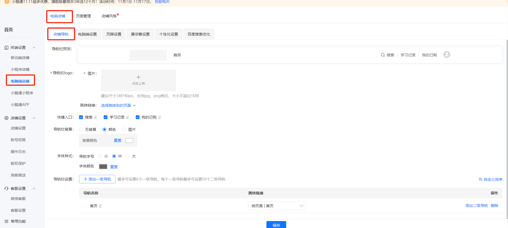Click the search magnifier icon in preview
Image resolution: width=508 pixels, height=228 pixels.
383,55
